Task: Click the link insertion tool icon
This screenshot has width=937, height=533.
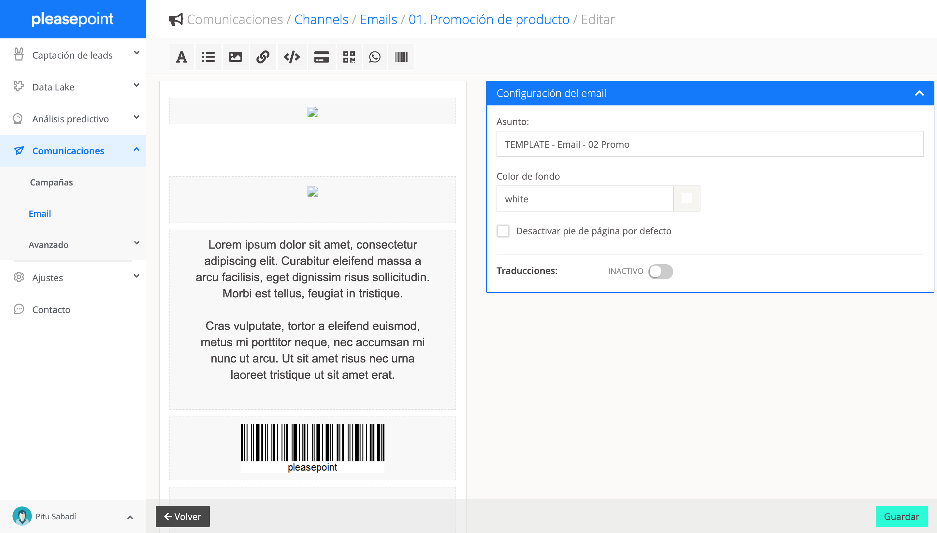Action: pos(263,57)
